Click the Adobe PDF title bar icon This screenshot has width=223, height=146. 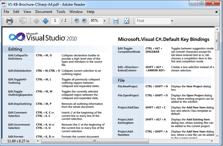click(4, 5)
